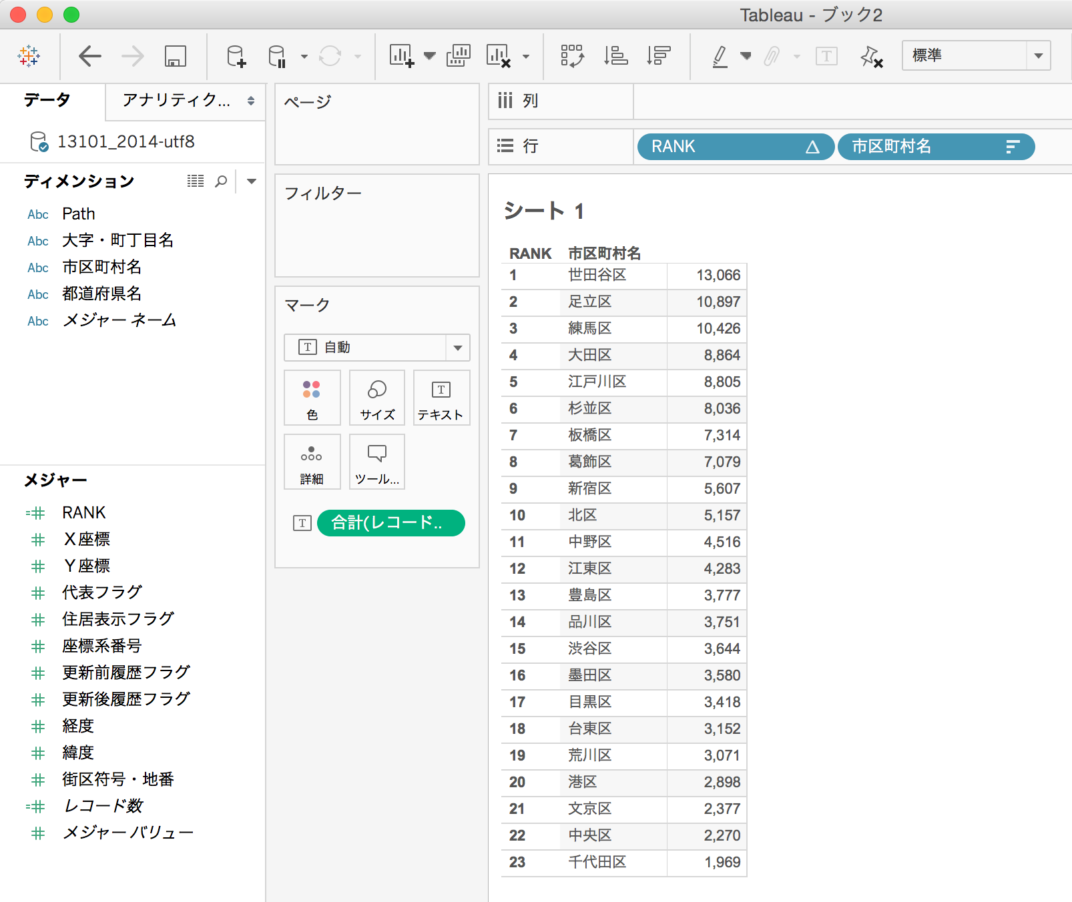Click the 市区町村名 pill on rows shelf
This screenshot has height=902, width=1072.
point(936,147)
